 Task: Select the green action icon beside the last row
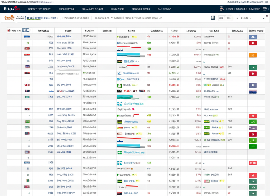coord(252,193)
